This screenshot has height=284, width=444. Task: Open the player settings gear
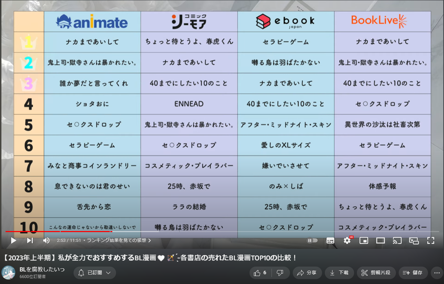pos(347,240)
